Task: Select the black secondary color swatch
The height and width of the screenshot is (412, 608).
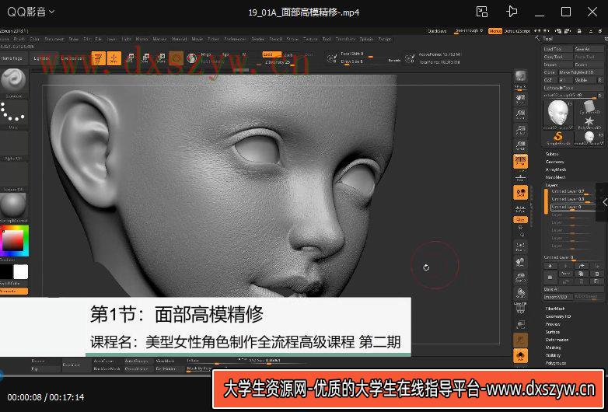Action: point(6,272)
